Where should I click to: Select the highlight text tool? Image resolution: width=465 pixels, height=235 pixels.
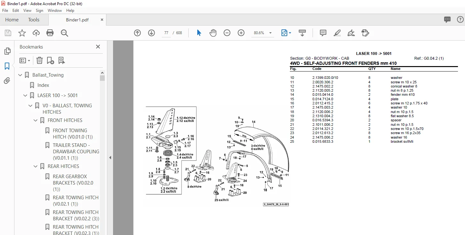pyautogui.click(x=337, y=33)
